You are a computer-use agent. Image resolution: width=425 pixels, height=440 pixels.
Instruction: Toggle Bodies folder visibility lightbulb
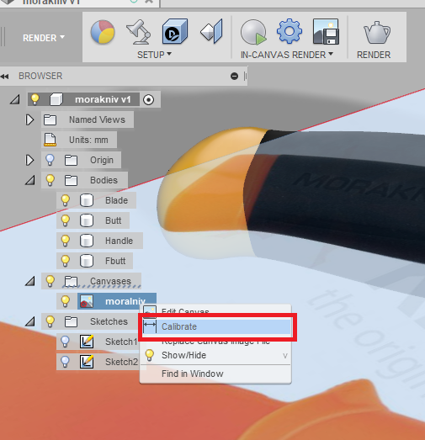(50, 180)
